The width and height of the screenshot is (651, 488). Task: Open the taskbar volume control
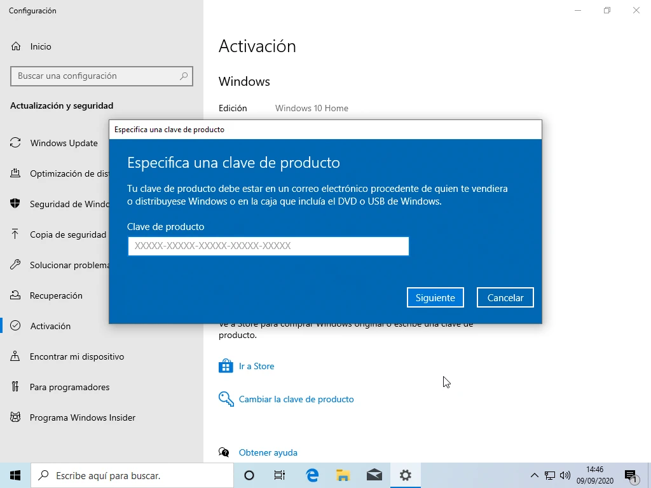(x=565, y=475)
